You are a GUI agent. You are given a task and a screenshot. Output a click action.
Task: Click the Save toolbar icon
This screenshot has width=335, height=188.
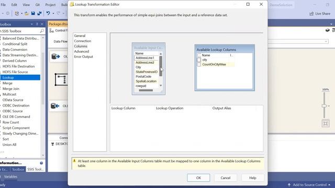point(33,14)
